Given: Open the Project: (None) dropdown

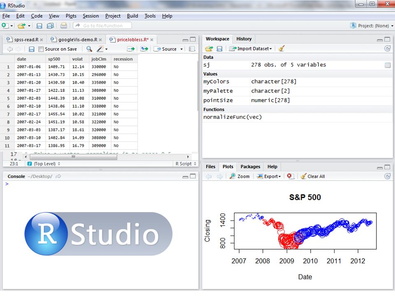Looking at the screenshot, I should (372, 25).
